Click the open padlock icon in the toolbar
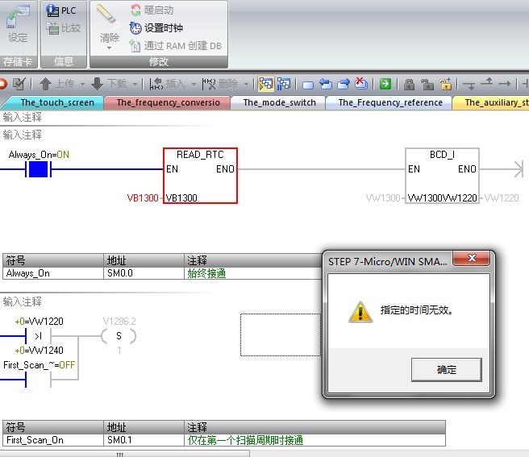Image resolution: width=529 pixels, height=457 pixels. tap(426, 84)
